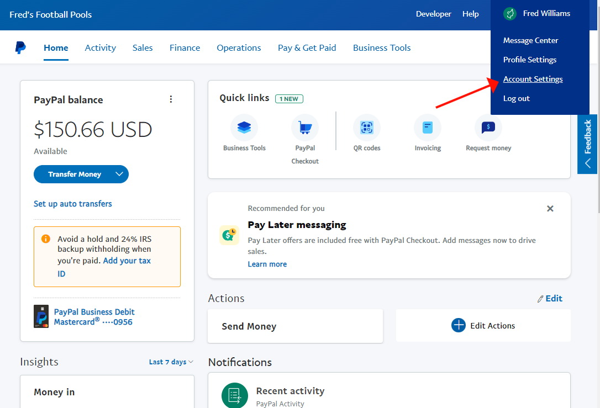Open the Sales menu

point(143,48)
